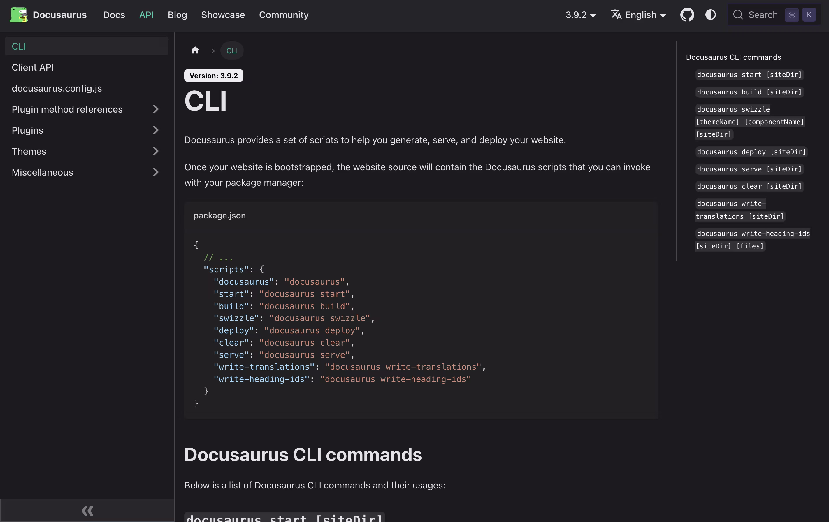The height and width of the screenshot is (522, 829).
Task: Jump to docusaurus swizzle via the table of contents
Action: pyautogui.click(x=733, y=109)
